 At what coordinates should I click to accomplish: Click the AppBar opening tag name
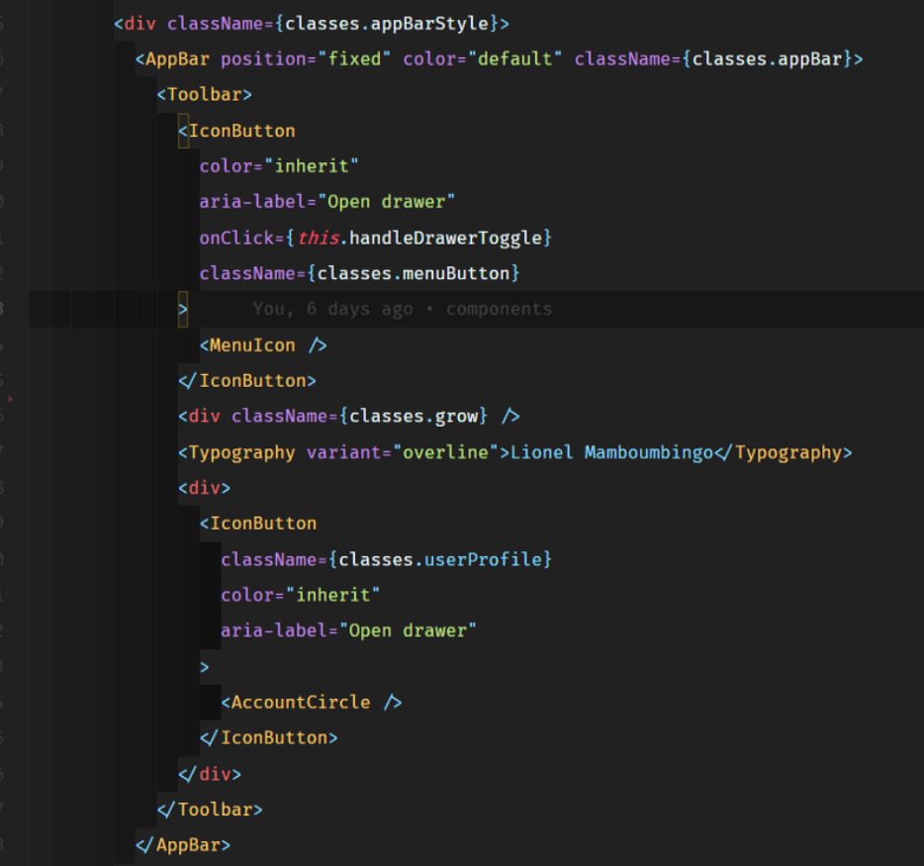click(177, 59)
